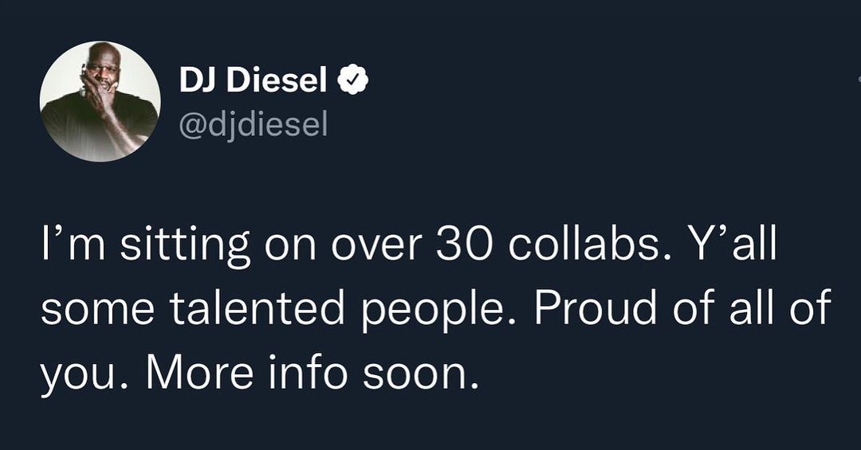Select the number "30" in the tweet
The width and height of the screenshot is (861, 450).
point(458,243)
